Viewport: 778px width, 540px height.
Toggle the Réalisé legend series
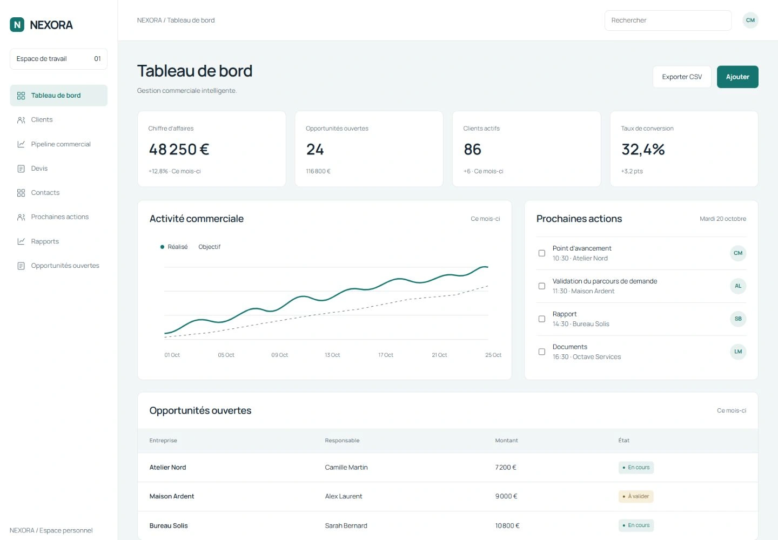(174, 247)
